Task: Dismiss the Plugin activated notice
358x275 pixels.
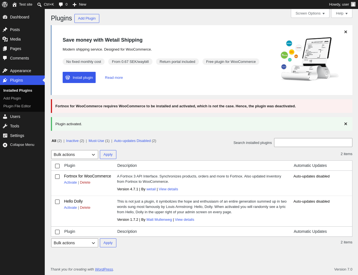Action: [x=346, y=124]
